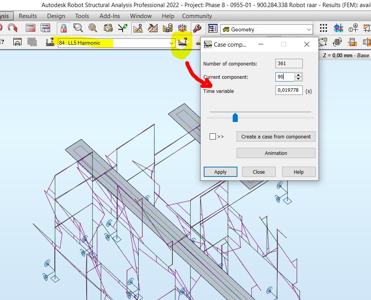The width and height of the screenshot is (371, 300).
Task: Click the structural axes grid icon
Action: pyautogui.click(x=338, y=28)
